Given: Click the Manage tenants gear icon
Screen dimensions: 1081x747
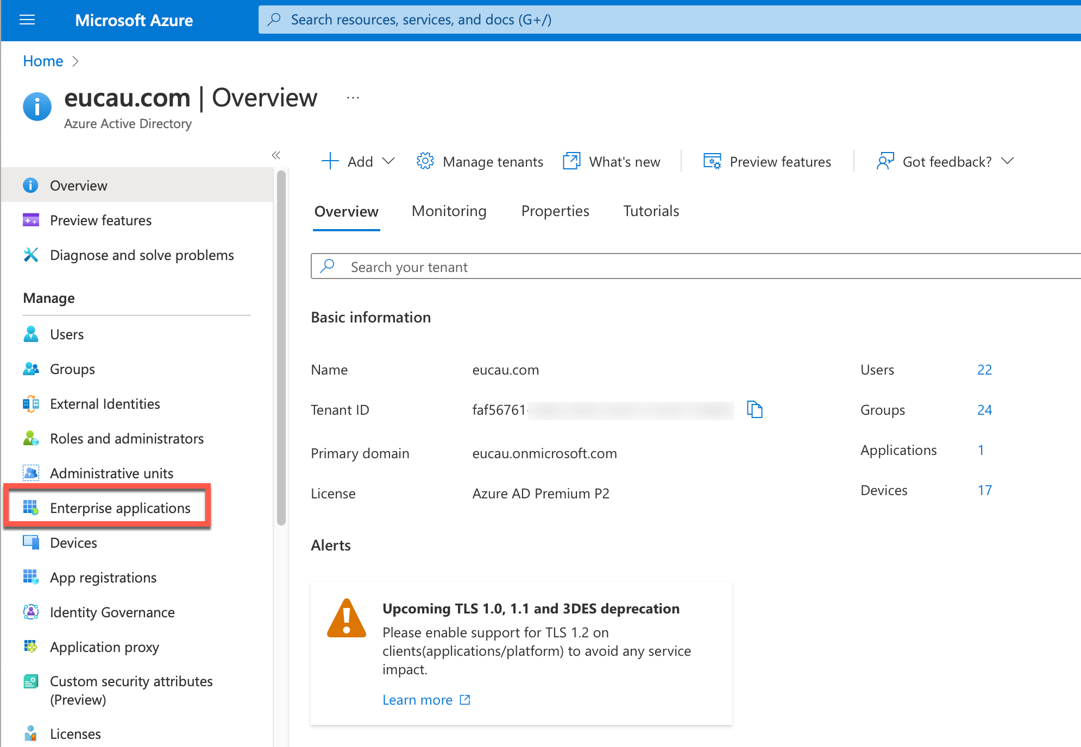Looking at the screenshot, I should coord(425,161).
